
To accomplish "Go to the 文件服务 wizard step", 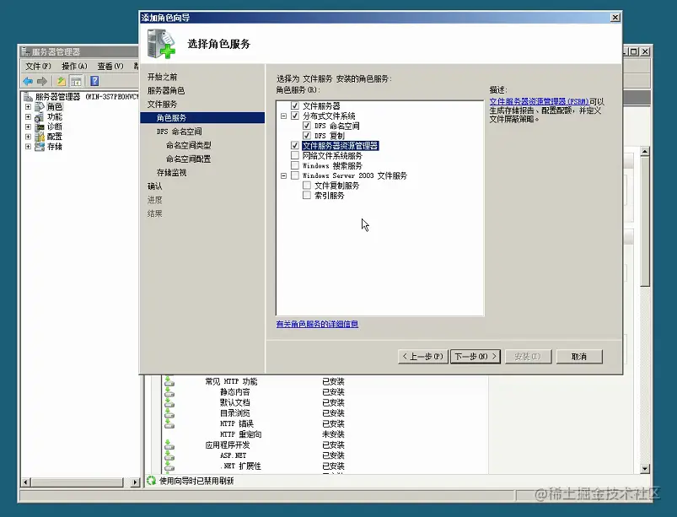I will point(162,104).
